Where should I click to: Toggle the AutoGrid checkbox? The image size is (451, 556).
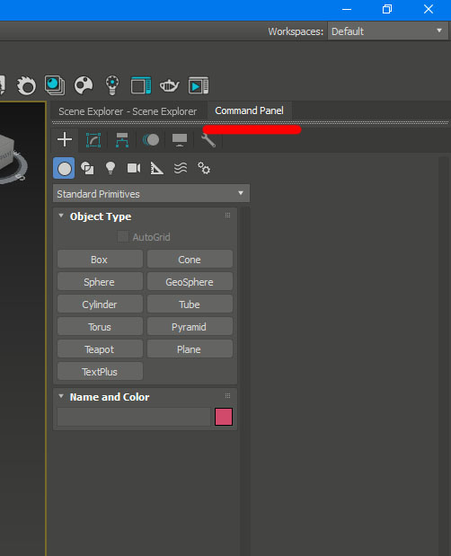pyautogui.click(x=123, y=236)
